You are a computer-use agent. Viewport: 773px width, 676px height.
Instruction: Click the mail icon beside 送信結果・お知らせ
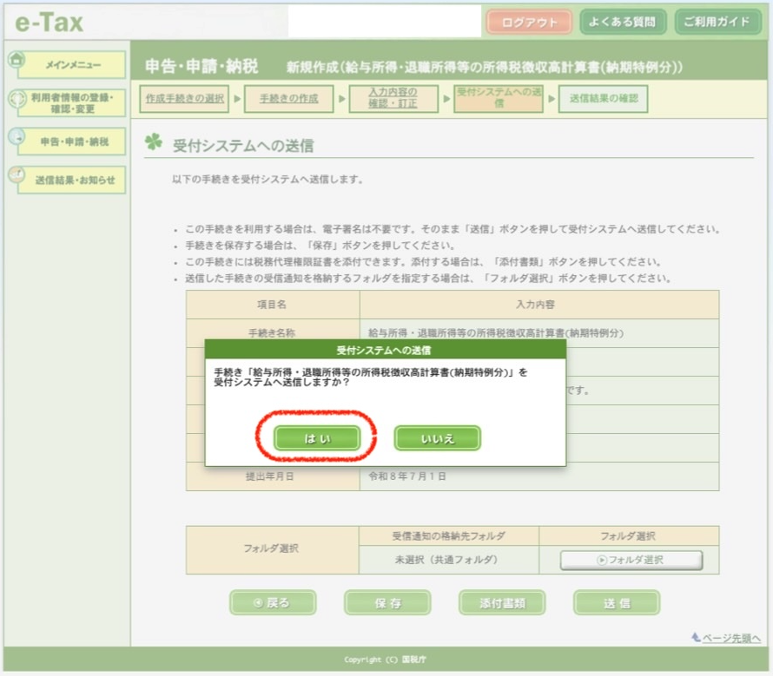17,175
